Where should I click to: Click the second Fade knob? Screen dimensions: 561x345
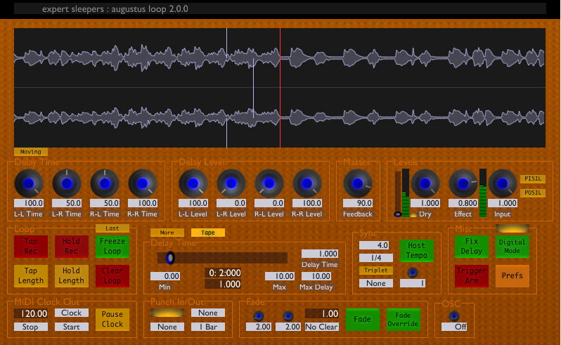288,316
